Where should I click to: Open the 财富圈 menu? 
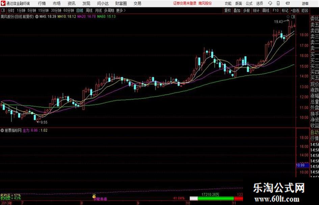(x=121, y=3)
